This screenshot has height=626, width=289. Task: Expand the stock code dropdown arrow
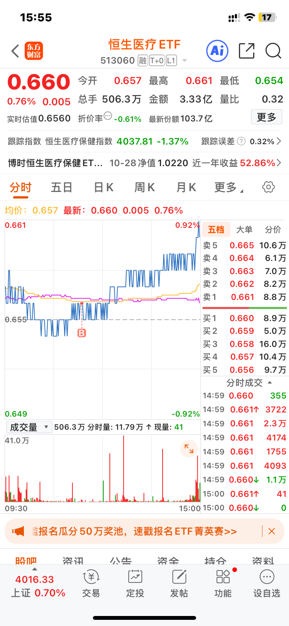click(185, 61)
